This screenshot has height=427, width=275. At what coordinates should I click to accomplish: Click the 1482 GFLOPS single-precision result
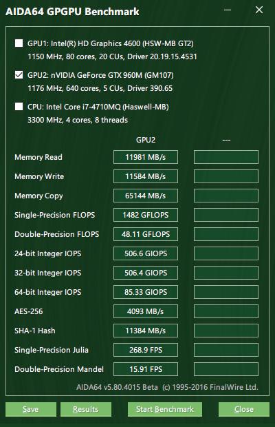point(146,215)
